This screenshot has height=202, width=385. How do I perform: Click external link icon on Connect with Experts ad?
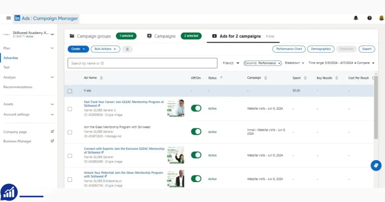[102, 152]
